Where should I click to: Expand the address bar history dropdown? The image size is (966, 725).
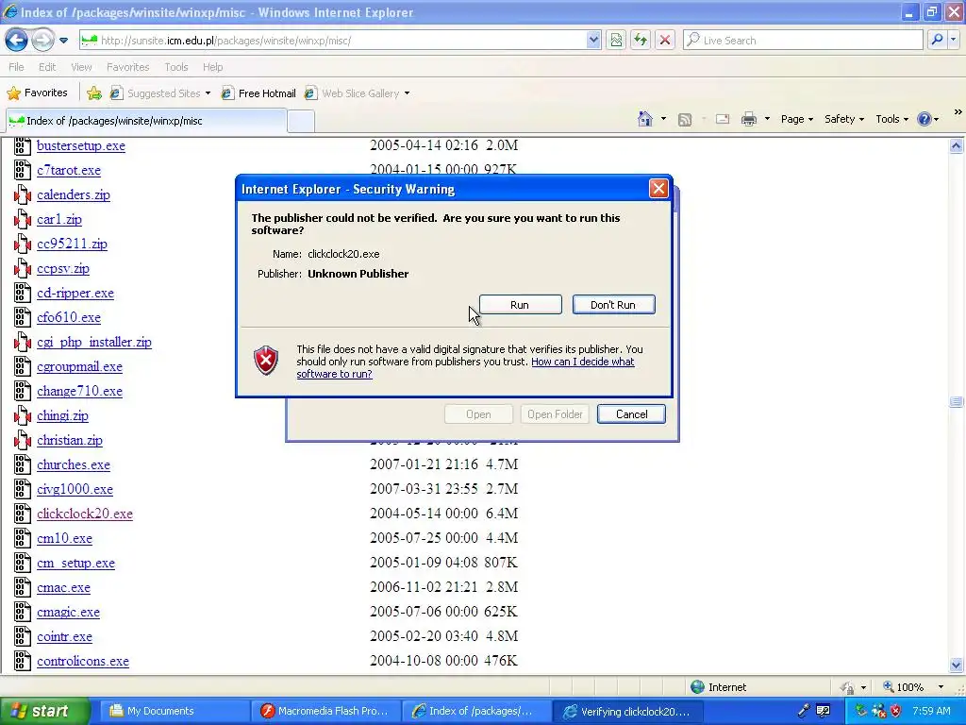tap(592, 41)
